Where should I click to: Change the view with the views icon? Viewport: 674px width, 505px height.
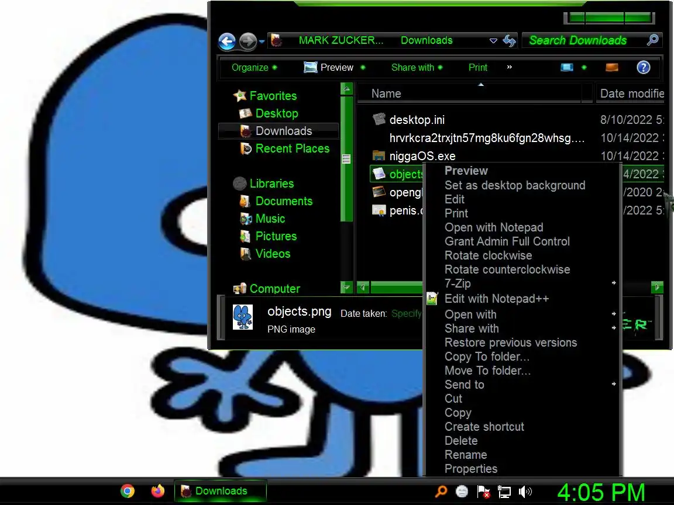coord(567,67)
